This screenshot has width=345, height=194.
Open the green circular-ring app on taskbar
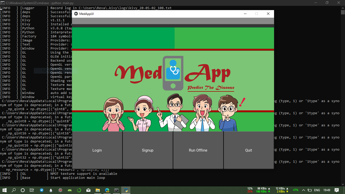tap(79, 190)
